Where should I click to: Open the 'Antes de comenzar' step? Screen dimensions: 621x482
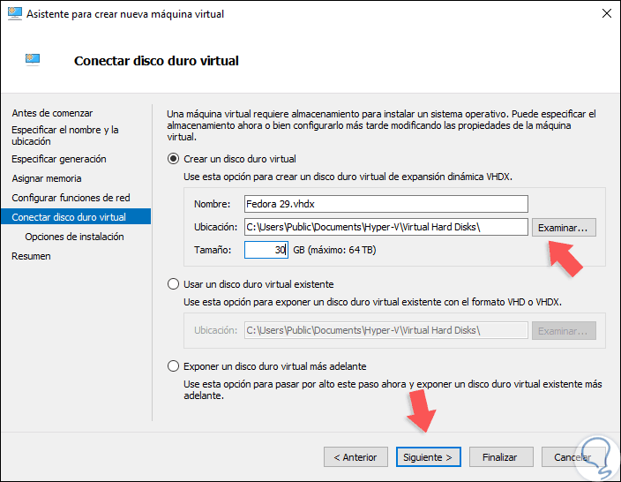click(52, 113)
